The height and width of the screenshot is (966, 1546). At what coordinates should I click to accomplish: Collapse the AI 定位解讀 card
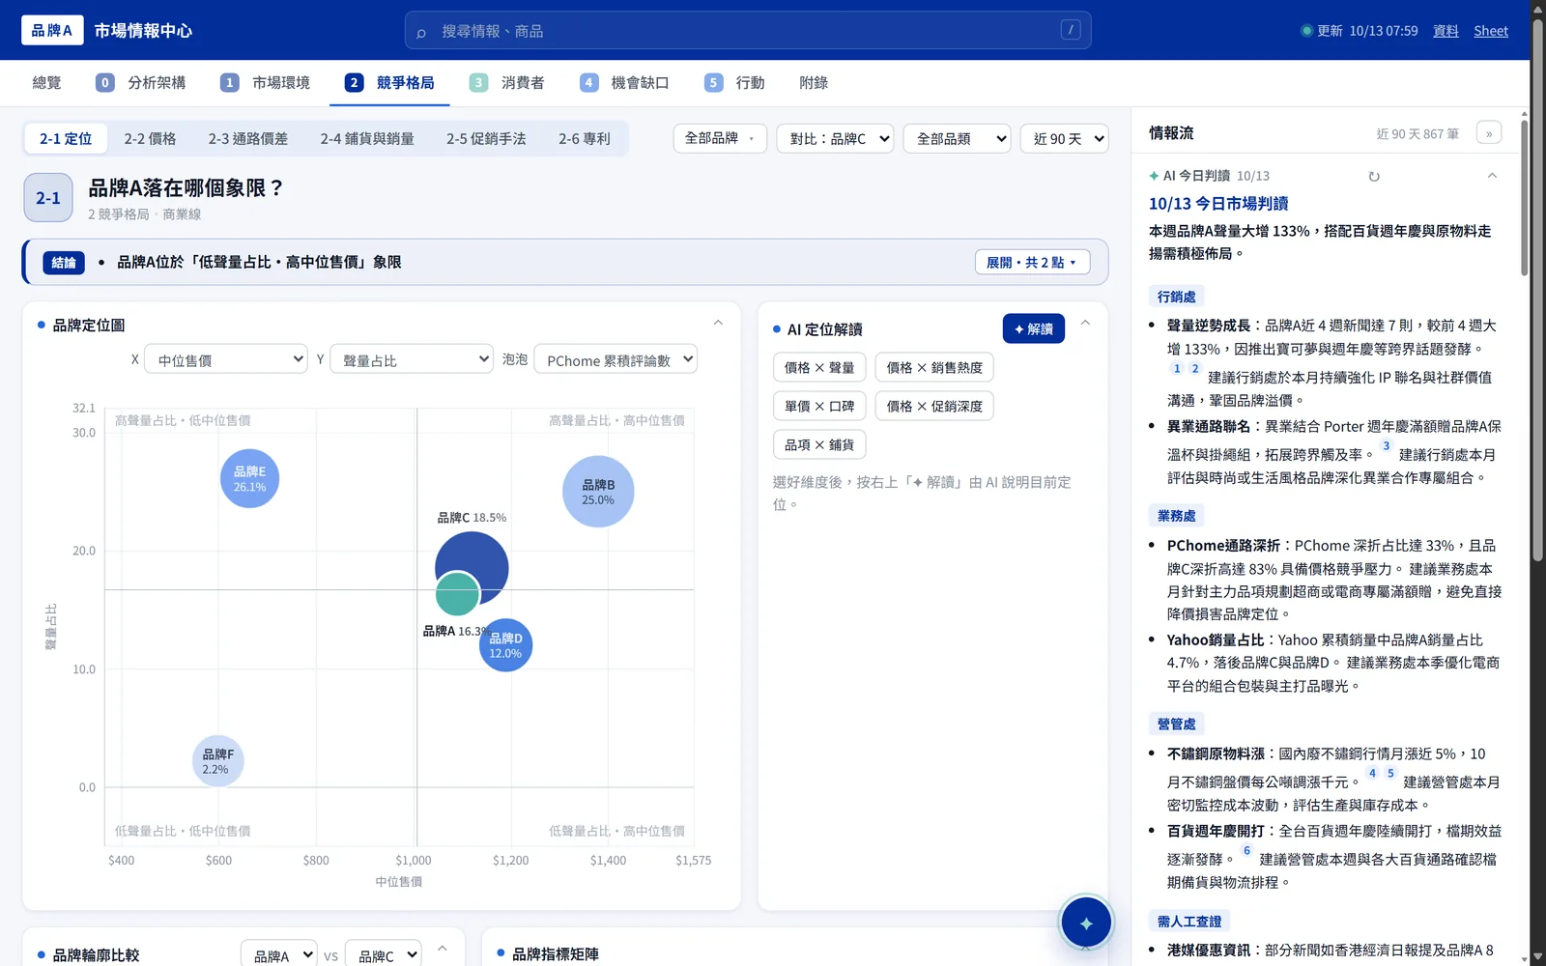[x=1085, y=323]
